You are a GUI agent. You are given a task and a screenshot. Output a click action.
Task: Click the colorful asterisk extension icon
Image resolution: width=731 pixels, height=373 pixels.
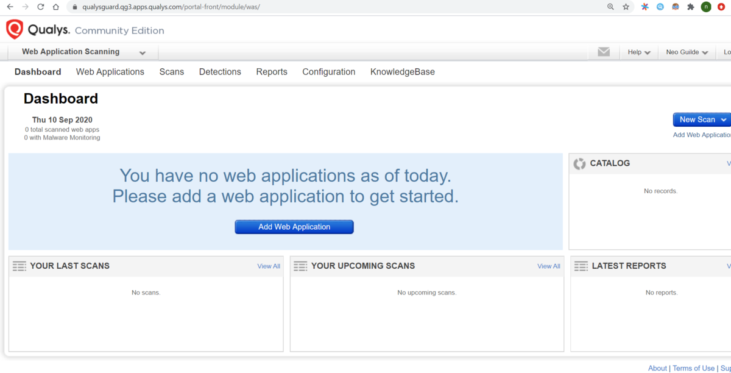tap(645, 7)
